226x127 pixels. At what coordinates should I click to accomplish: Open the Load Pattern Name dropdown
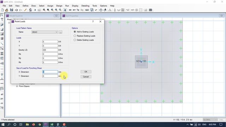[x=45, y=32]
